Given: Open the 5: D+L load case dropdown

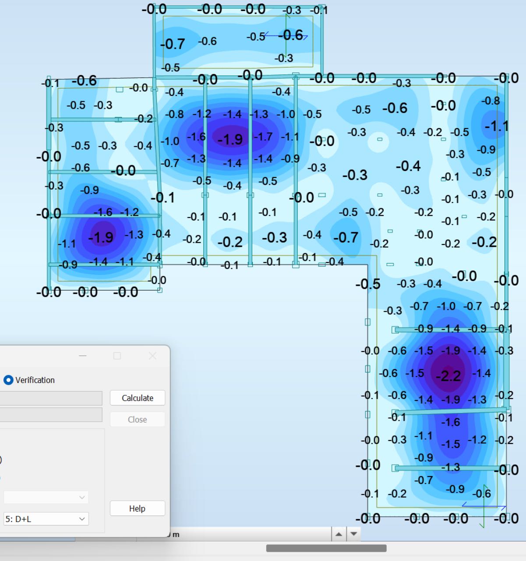Looking at the screenshot, I should point(46,519).
